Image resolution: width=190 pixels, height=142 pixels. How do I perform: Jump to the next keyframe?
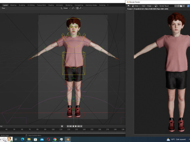pos(78,126)
